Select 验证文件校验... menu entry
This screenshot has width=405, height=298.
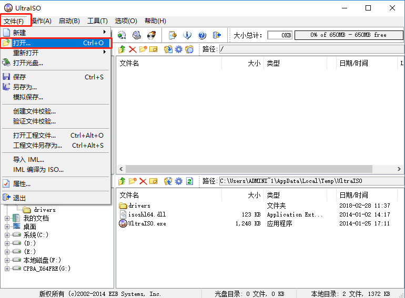coord(56,121)
